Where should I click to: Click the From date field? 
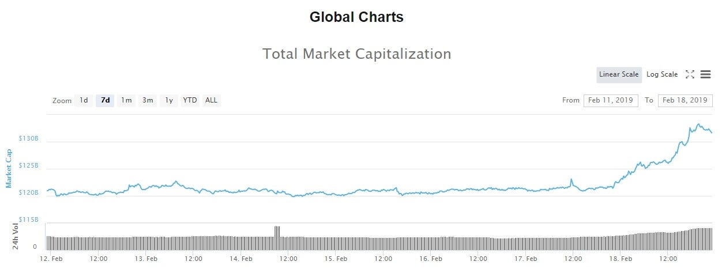[x=611, y=100]
